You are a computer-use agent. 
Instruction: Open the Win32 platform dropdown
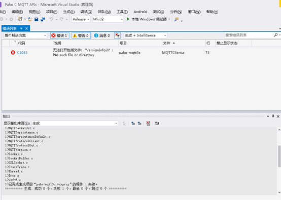coord(108,19)
